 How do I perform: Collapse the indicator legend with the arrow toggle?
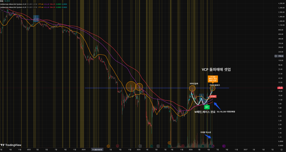(x=2, y=11)
